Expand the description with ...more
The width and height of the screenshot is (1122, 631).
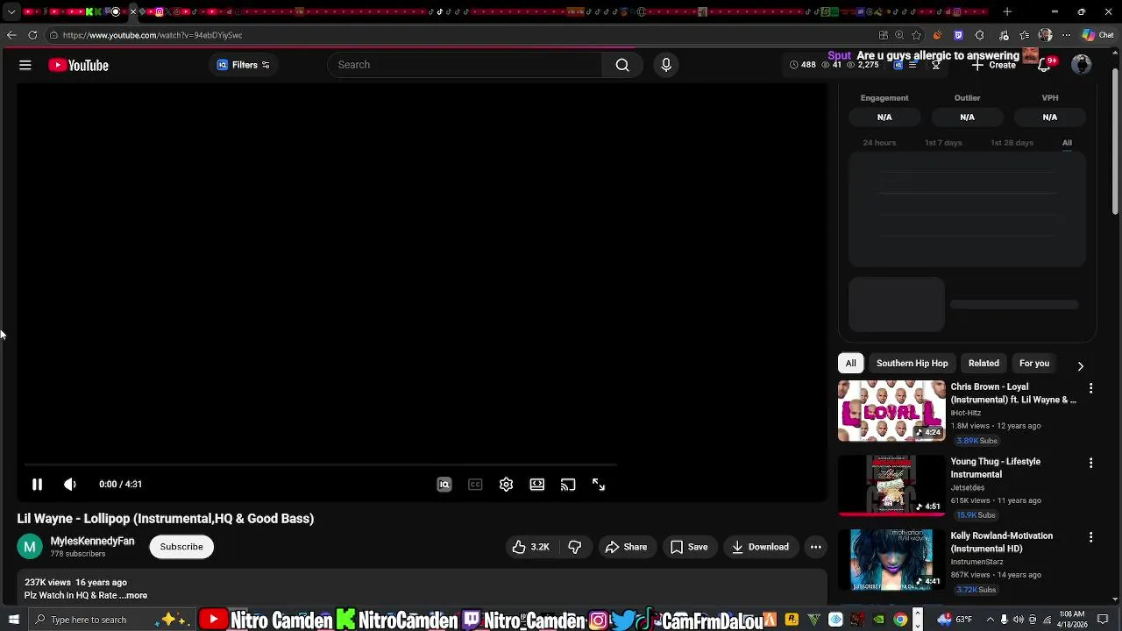tap(133, 596)
